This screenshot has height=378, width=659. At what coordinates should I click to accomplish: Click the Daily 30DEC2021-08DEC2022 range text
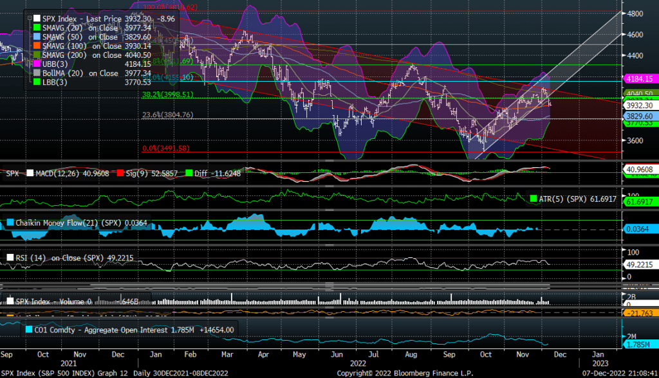pyautogui.click(x=181, y=373)
